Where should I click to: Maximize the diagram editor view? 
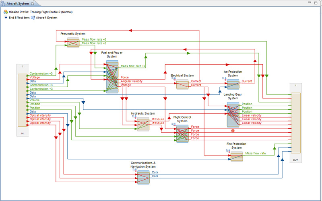316,3
